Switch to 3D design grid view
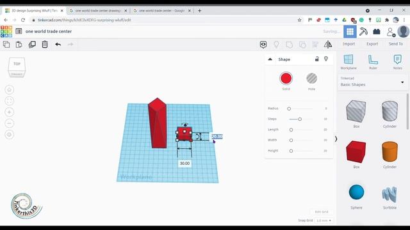Viewport: 410px width, 230px height. pos(350,32)
